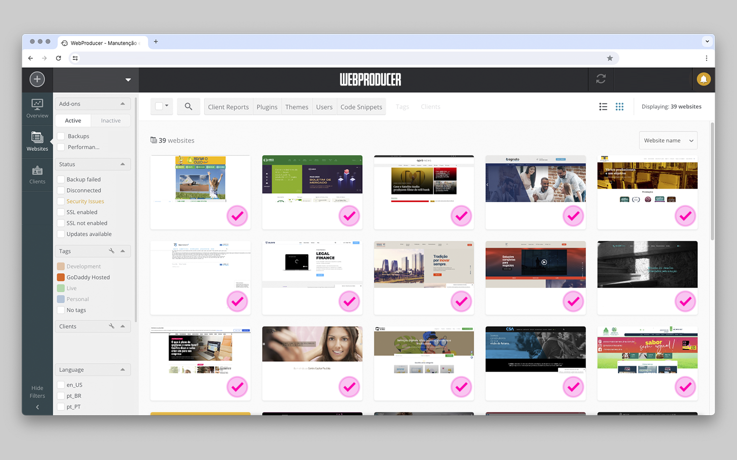Switch to Inactive add-ons tab
The height and width of the screenshot is (460, 737).
coord(111,120)
